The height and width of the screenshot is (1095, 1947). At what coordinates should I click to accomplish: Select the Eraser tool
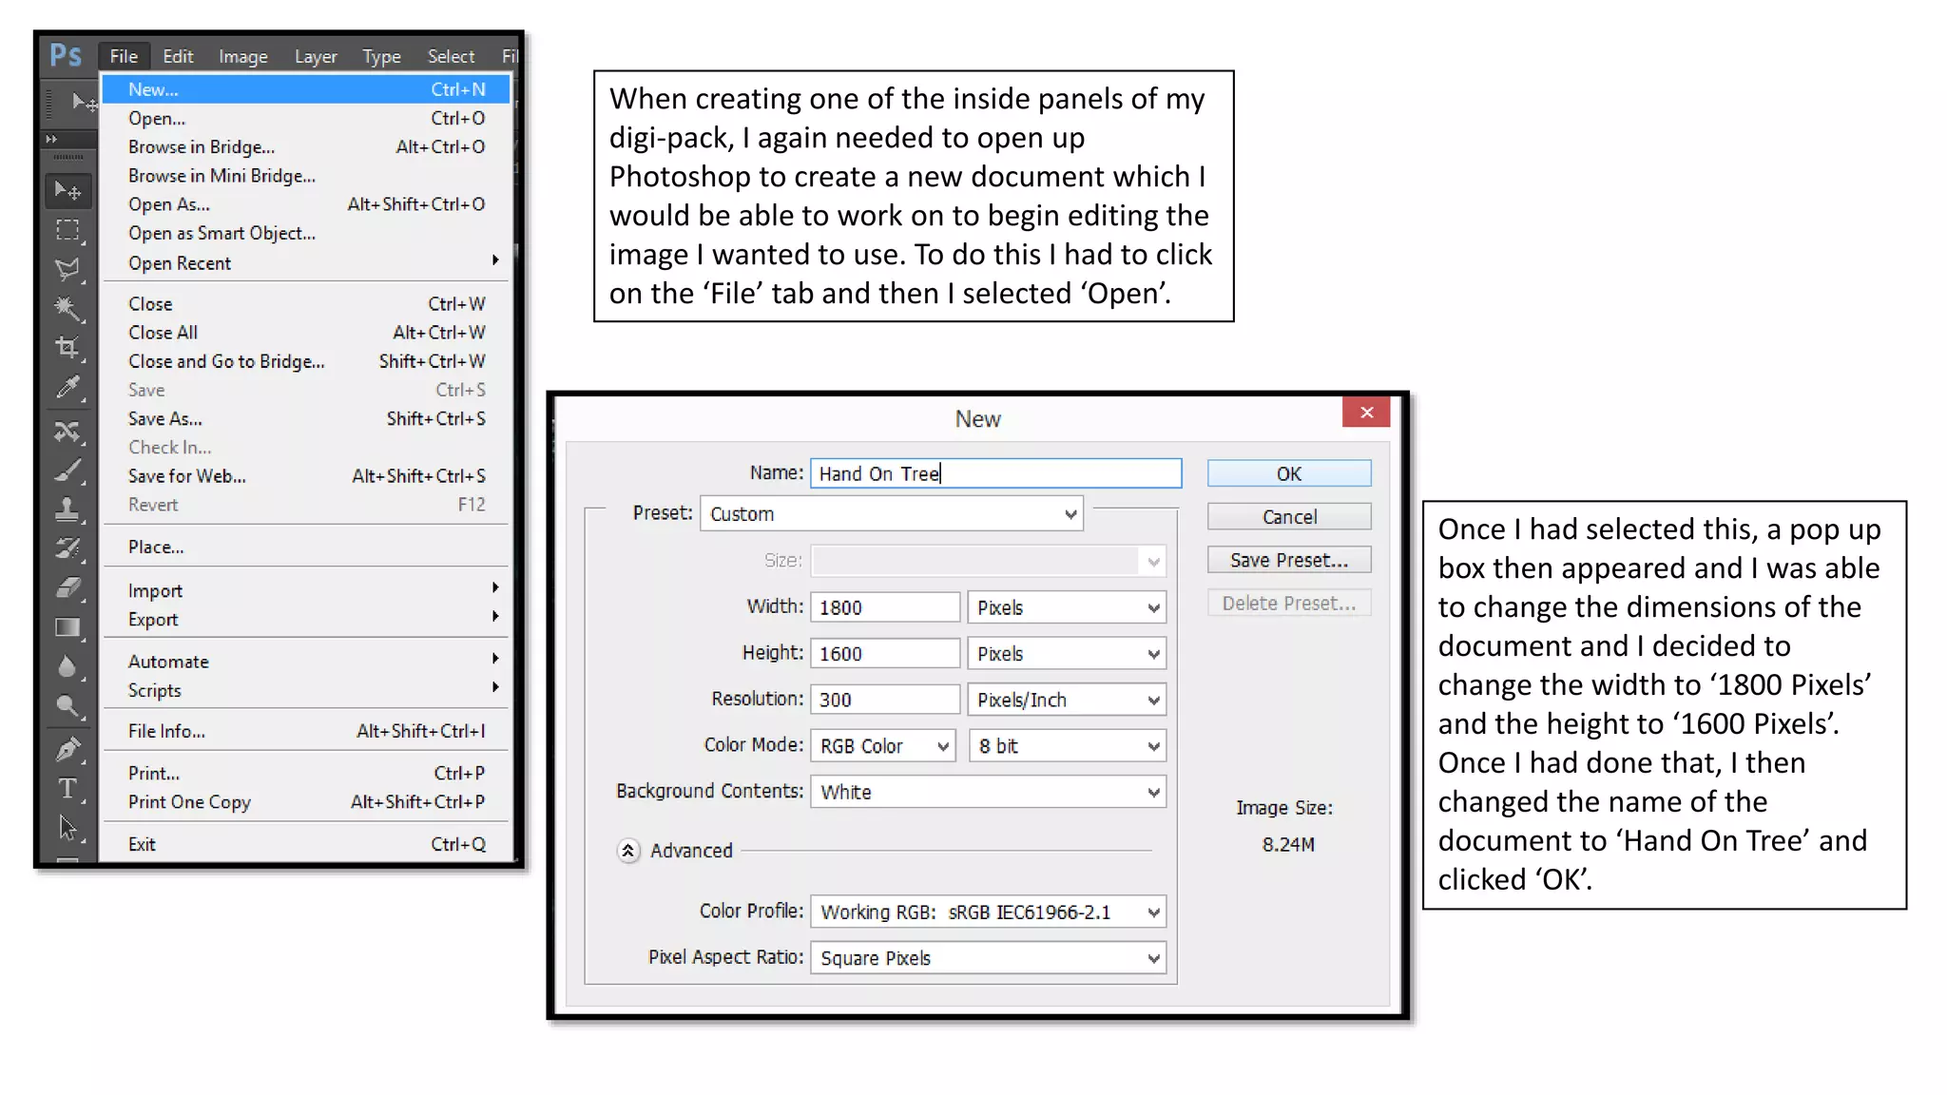tap(67, 588)
